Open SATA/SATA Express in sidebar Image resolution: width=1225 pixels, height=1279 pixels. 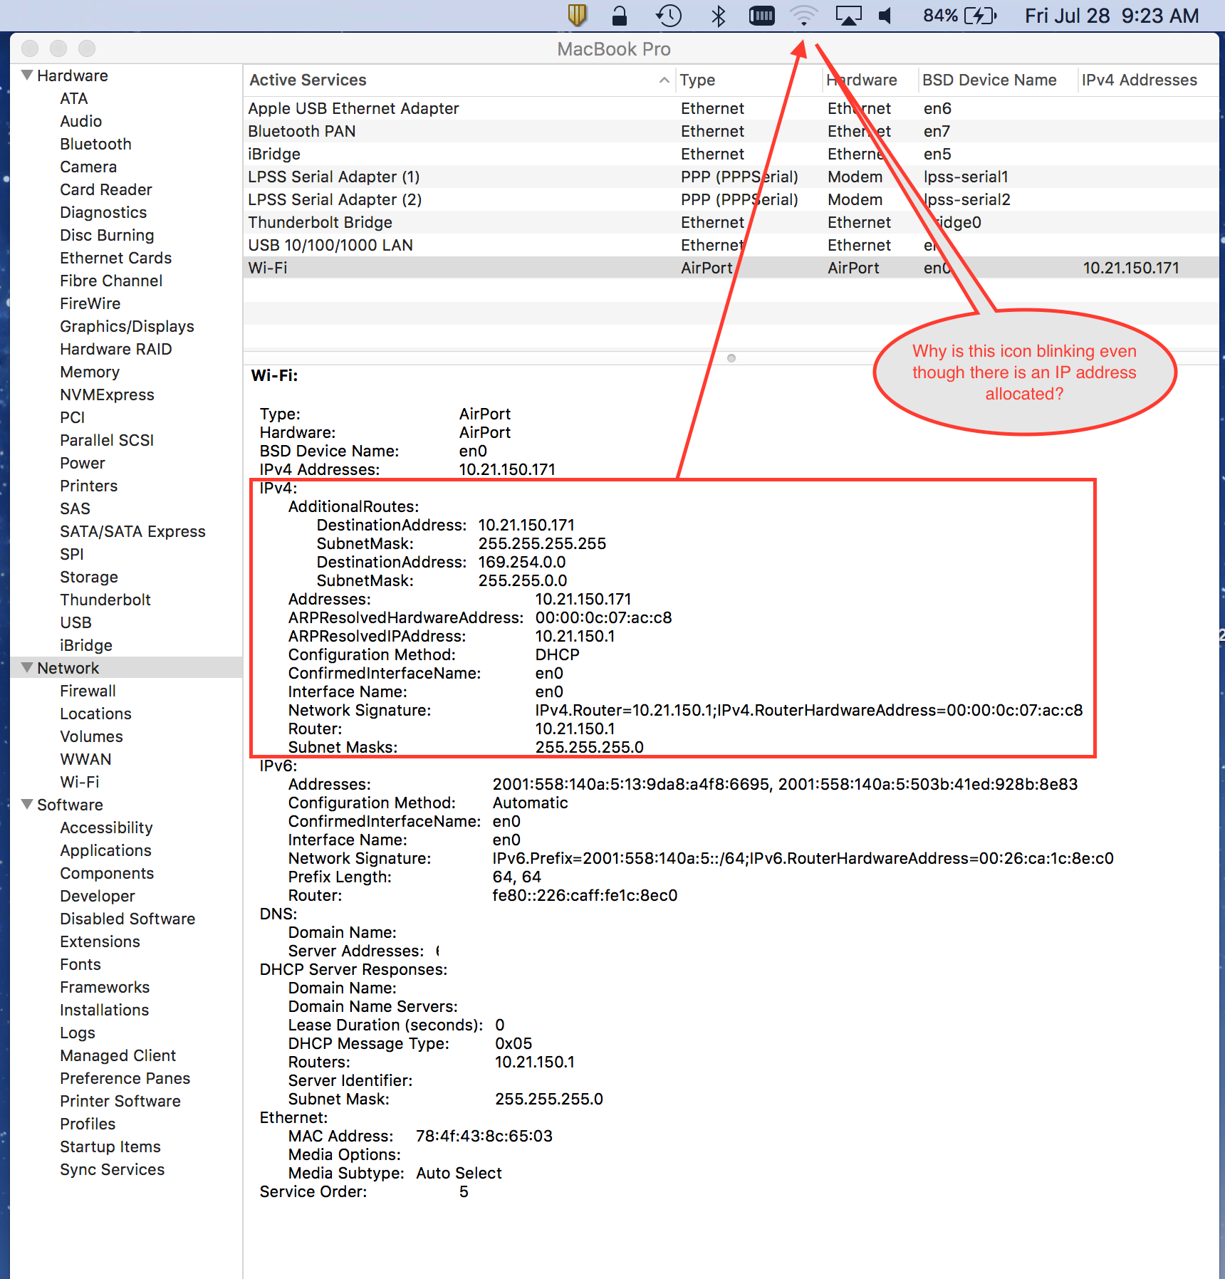tap(133, 531)
